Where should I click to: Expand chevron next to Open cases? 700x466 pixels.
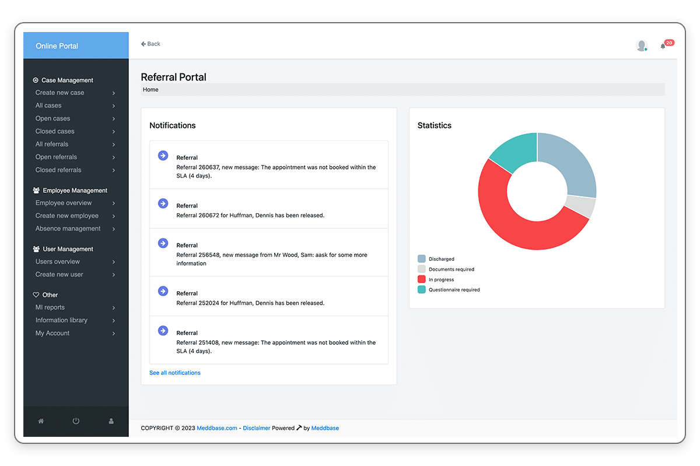pos(114,119)
